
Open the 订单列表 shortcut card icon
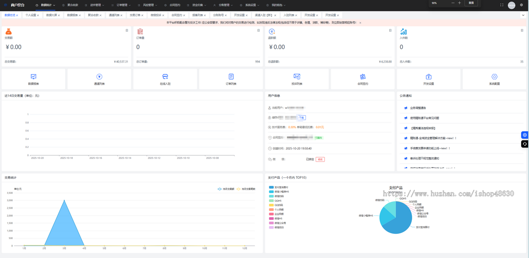(x=231, y=77)
